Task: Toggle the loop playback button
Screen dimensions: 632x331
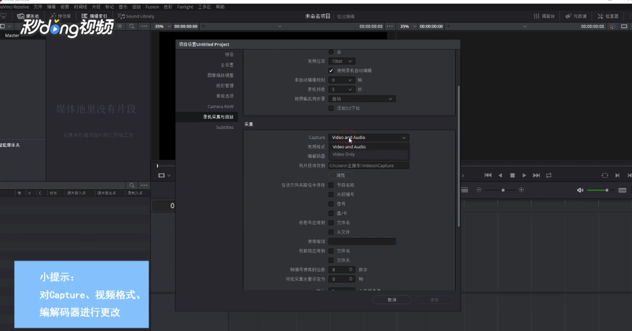Action: click(x=549, y=175)
